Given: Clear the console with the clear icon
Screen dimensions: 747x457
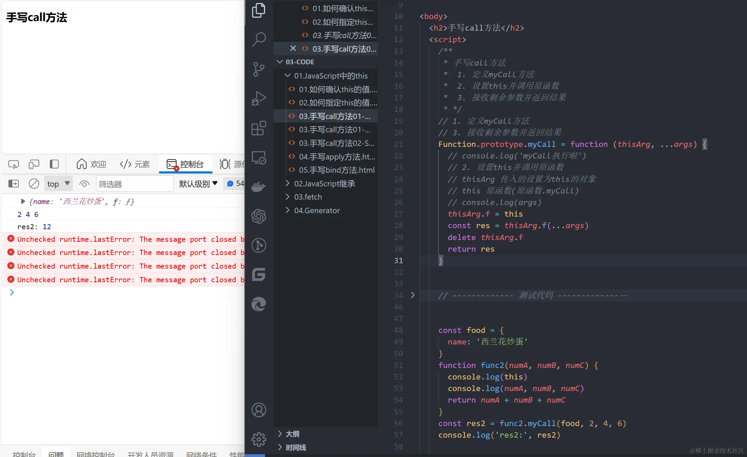Looking at the screenshot, I should click(x=34, y=184).
